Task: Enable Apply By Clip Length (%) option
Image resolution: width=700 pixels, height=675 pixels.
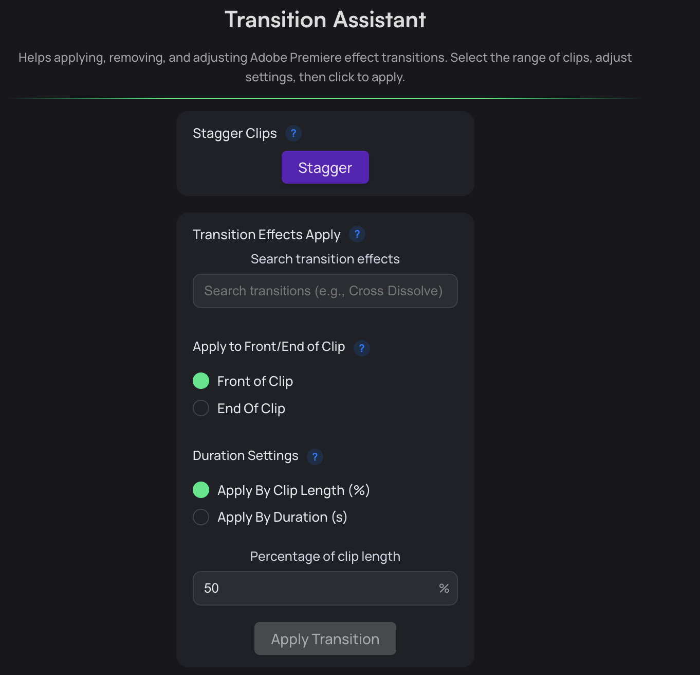Action: tap(201, 490)
